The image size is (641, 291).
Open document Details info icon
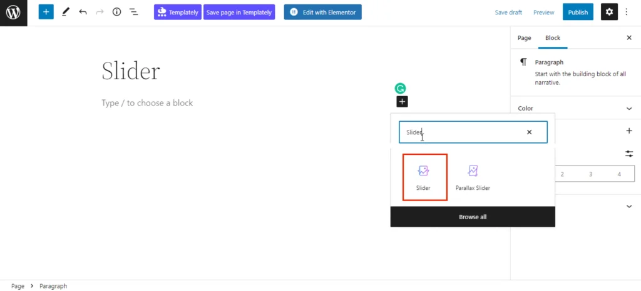point(117,12)
